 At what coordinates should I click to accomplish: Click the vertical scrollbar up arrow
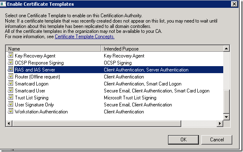[226, 49]
